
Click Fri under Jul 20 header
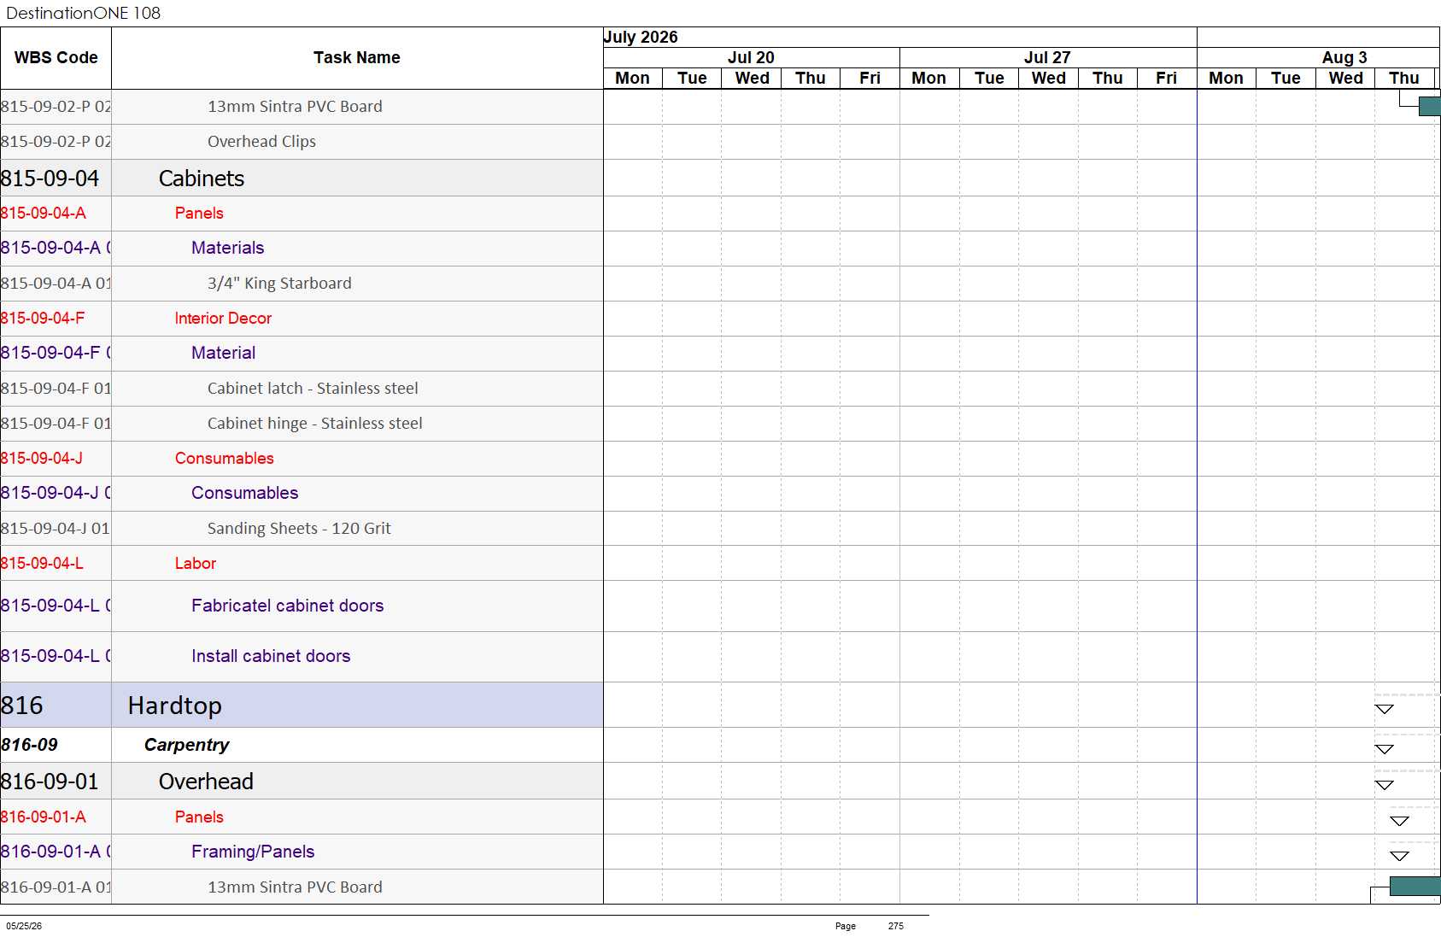(870, 78)
